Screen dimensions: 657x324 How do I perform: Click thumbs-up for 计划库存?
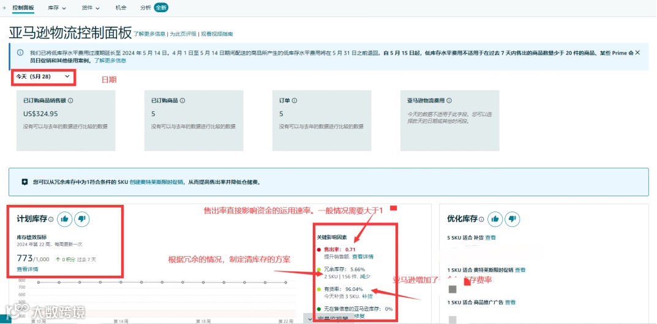[x=65, y=219]
